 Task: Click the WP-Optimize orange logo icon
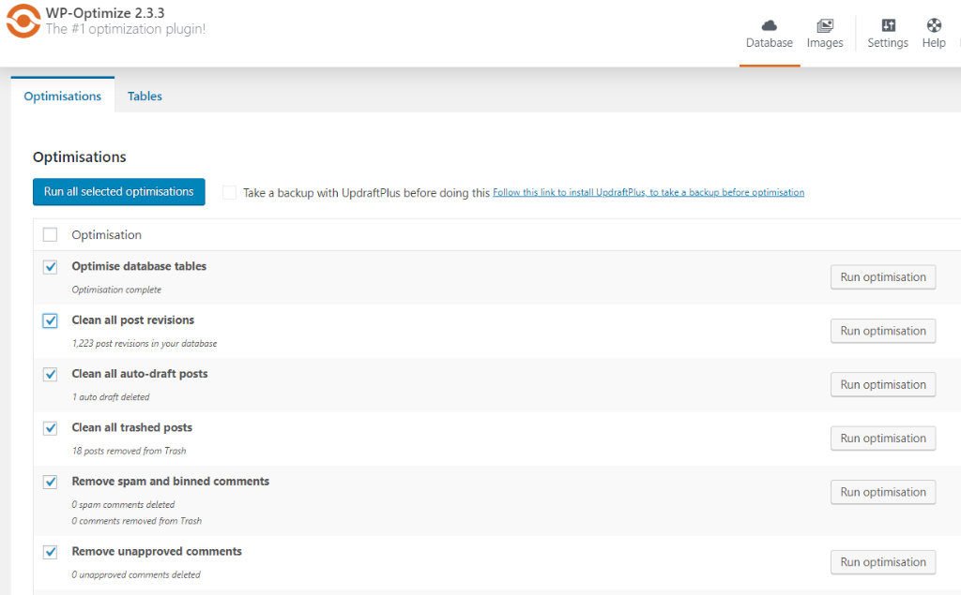[23, 21]
